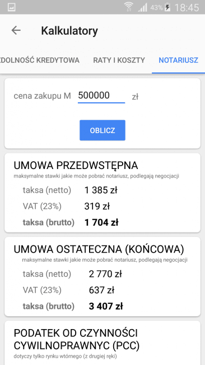Tap the VAT (23%) 319 zł row
The image size is (205, 365).
tap(66, 207)
